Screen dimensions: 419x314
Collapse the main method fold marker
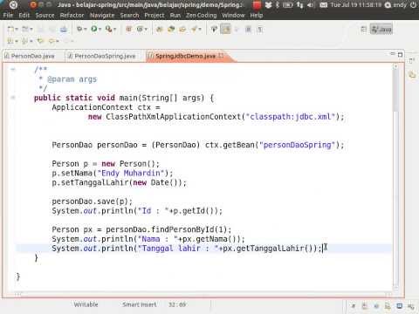(13, 98)
